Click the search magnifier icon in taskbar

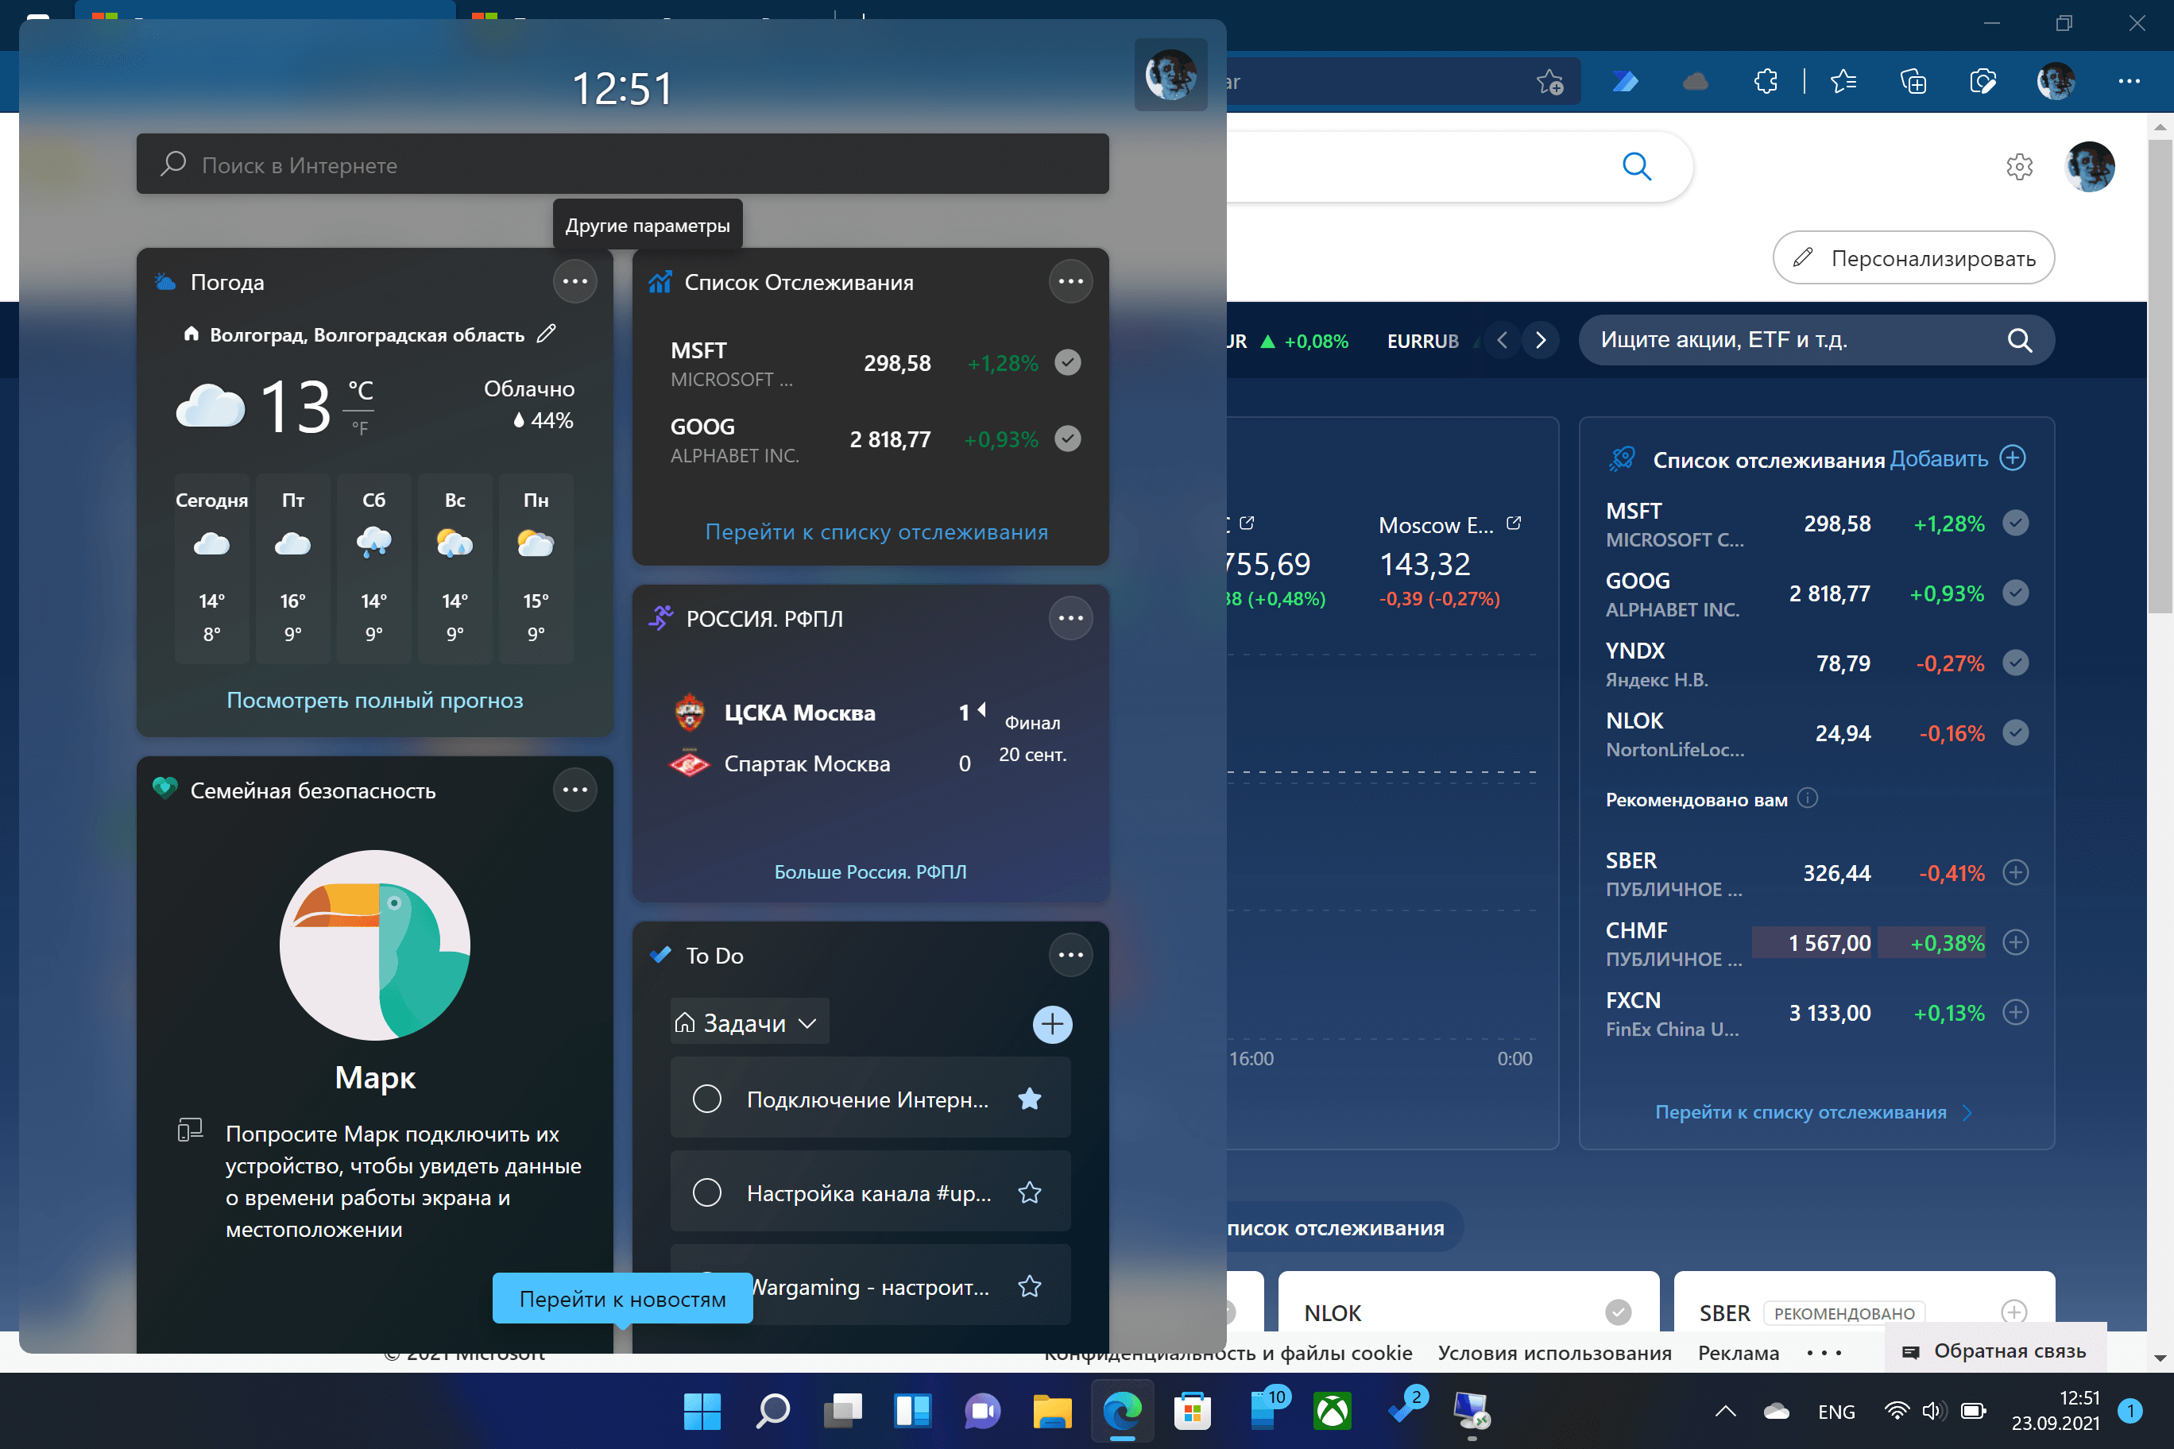coord(775,1407)
